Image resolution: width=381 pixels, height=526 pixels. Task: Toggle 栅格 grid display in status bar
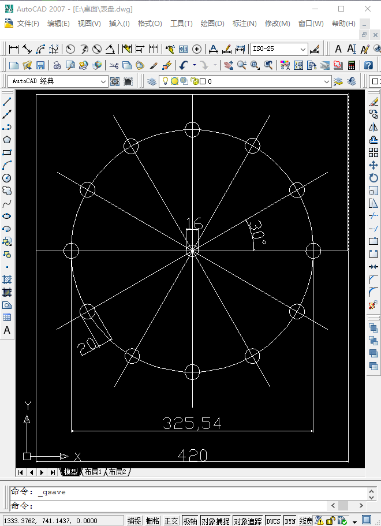coord(153,521)
